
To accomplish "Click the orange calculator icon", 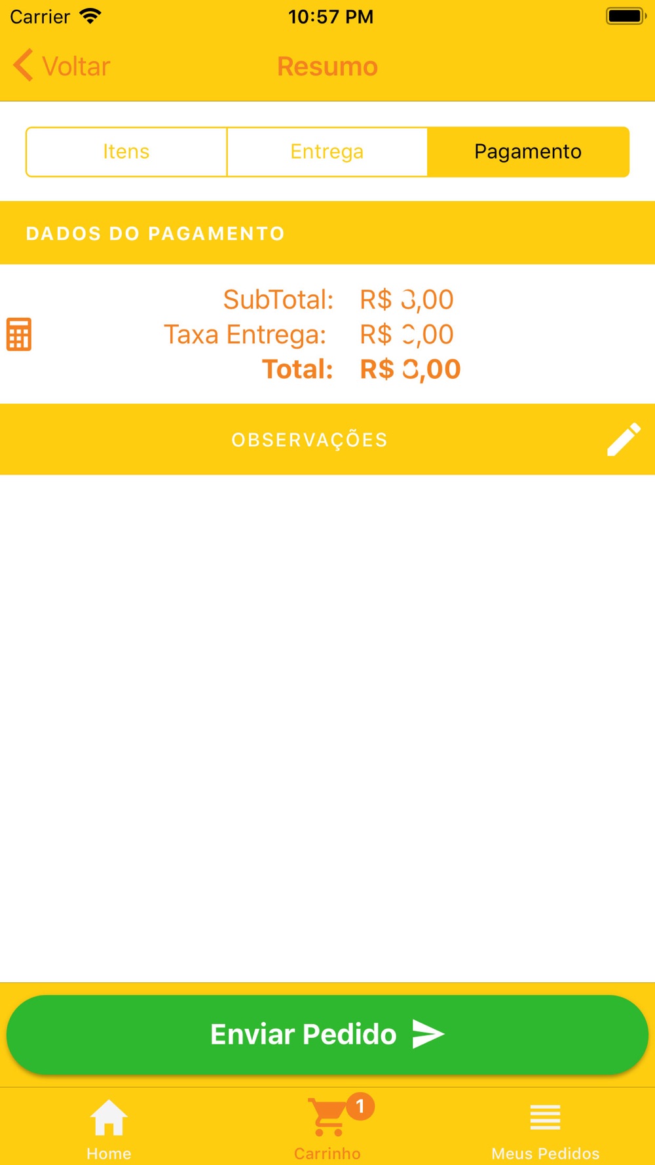I will (19, 334).
